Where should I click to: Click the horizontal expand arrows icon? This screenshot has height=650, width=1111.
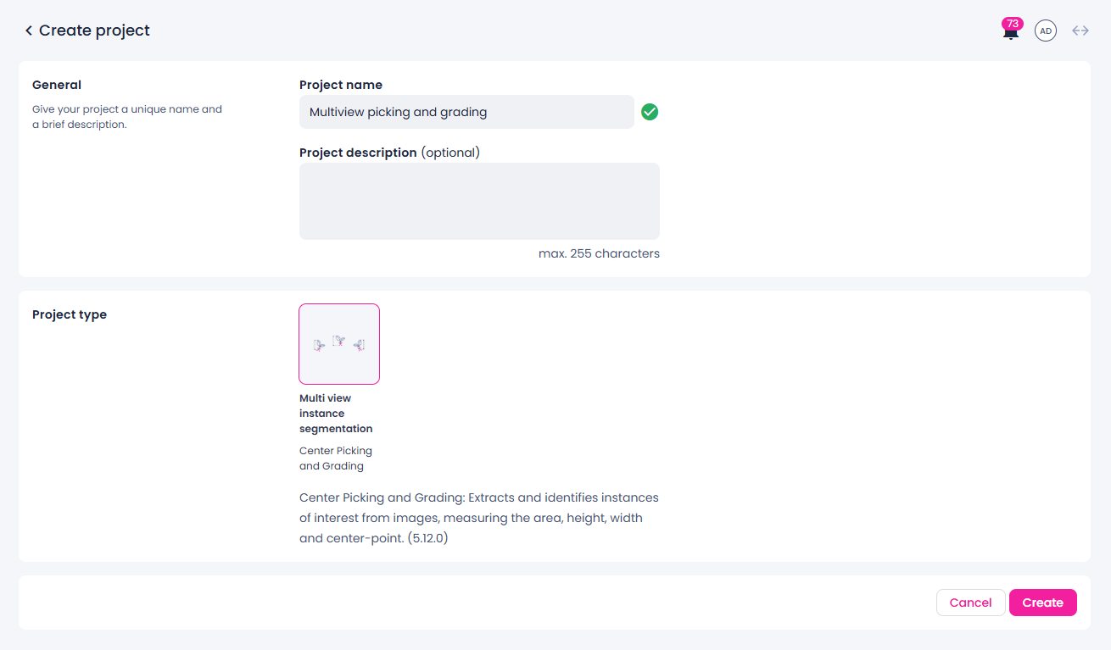tap(1080, 31)
